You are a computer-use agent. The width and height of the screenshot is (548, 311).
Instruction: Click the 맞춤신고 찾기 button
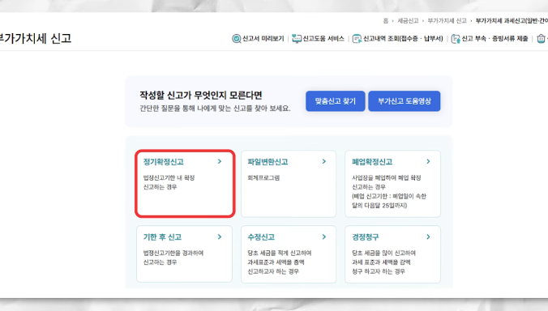pos(335,101)
